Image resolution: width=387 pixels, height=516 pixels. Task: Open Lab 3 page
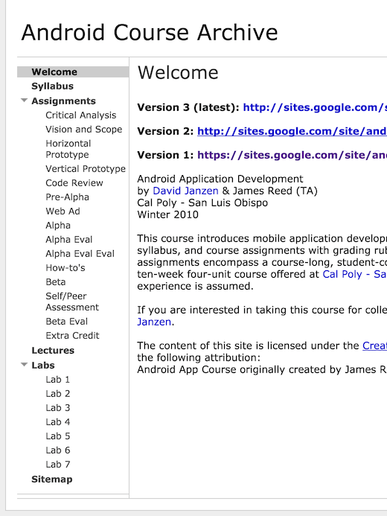click(x=58, y=408)
